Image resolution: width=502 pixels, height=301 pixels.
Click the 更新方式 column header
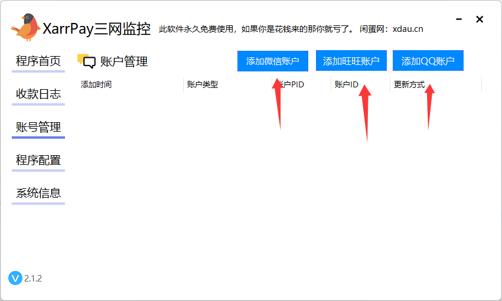(409, 84)
